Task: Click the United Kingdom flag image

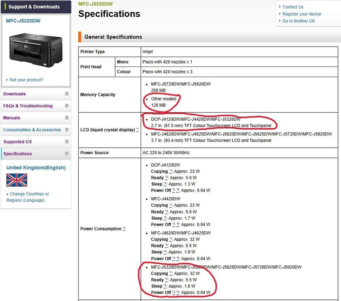Action: (17, 180)
